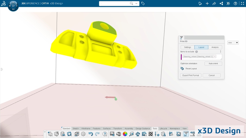Click the Properties list icon

[77, 134]
